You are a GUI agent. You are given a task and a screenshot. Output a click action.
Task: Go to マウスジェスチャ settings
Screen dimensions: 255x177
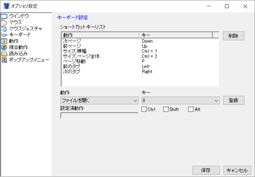26,28
